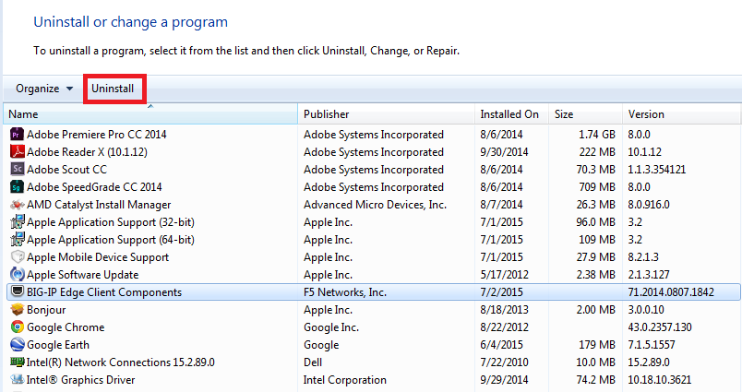Select Apple Mobile Device Support entry

tap(98, 257)
